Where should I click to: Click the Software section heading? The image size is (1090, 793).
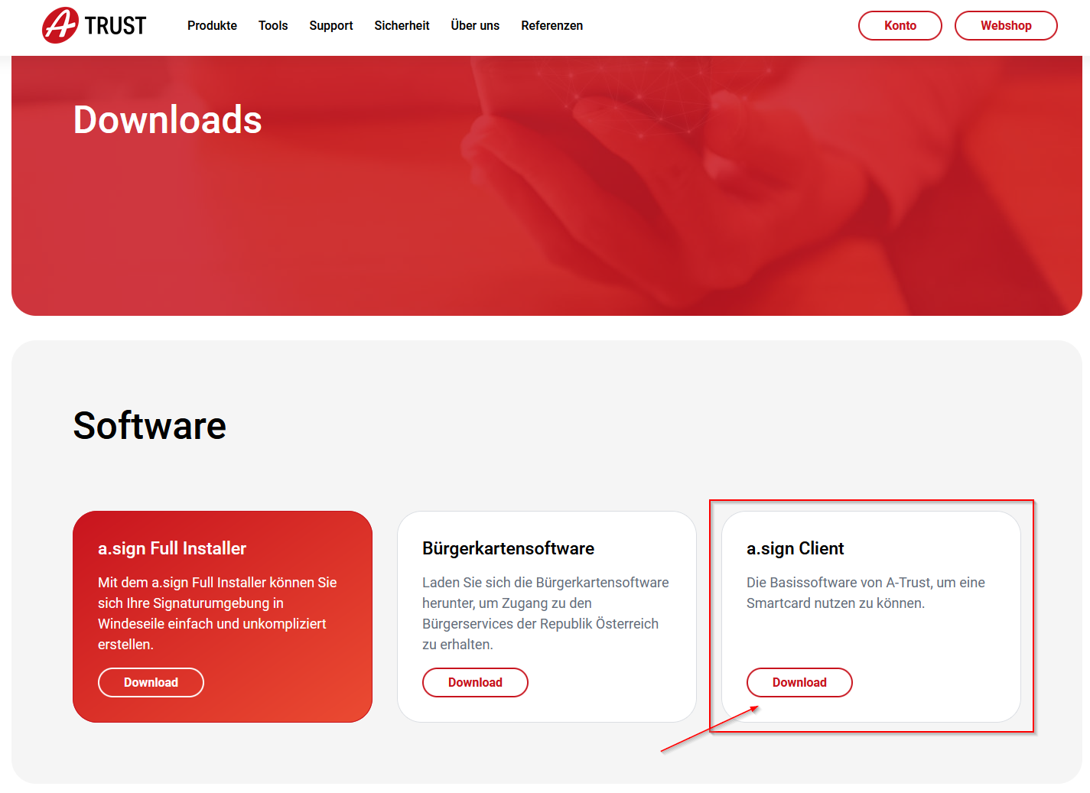point(150,425)
